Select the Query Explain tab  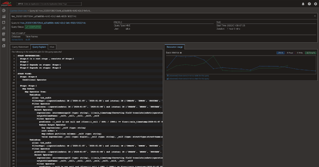click(x=39, y=47)
